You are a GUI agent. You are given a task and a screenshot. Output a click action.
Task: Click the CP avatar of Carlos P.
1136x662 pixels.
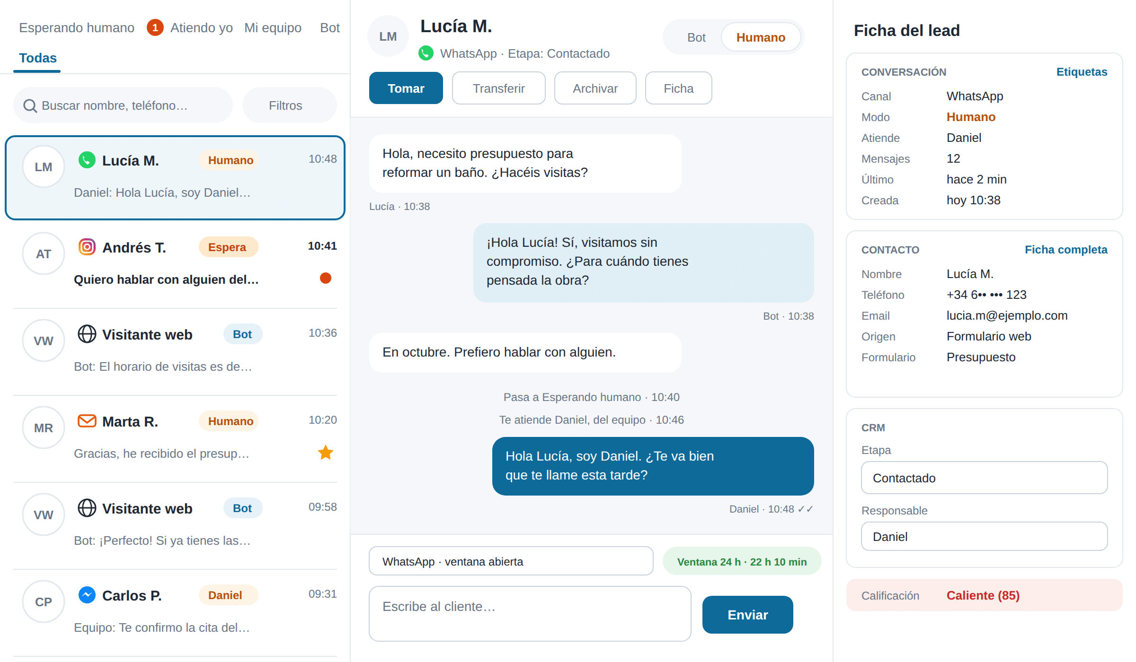44,601
